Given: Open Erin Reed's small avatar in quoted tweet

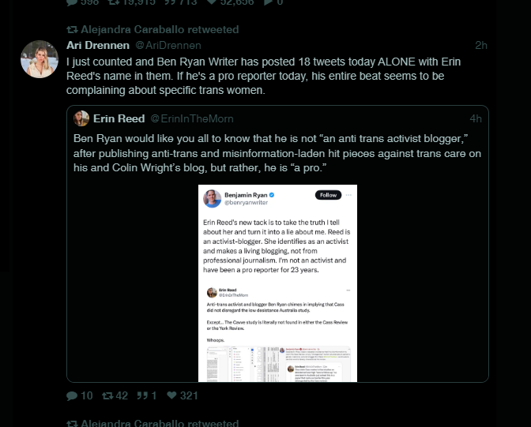Looking at the screenshot, I should pyautogui.click(x=81, y=118).
